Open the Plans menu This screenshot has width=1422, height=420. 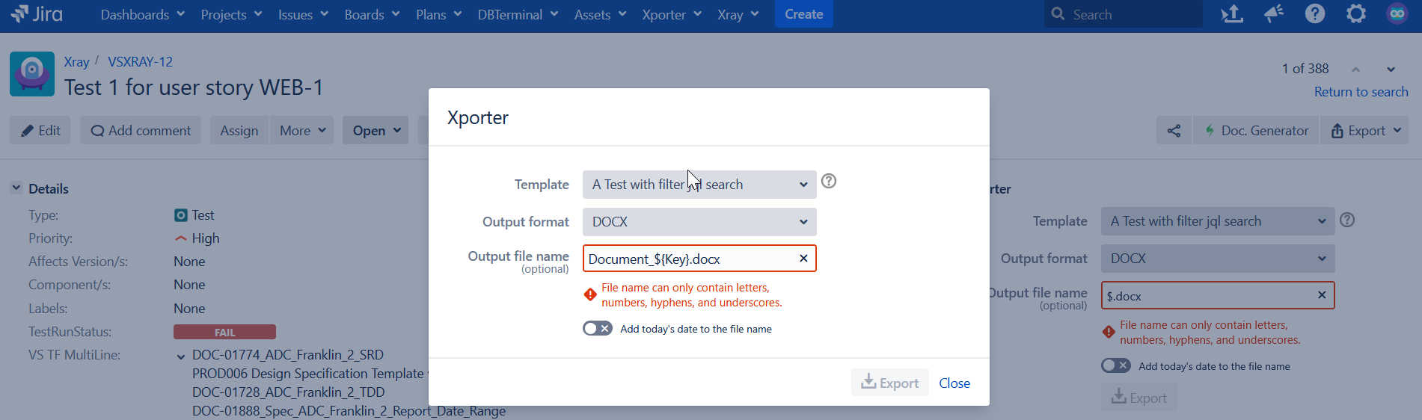[x=438, y=14]
